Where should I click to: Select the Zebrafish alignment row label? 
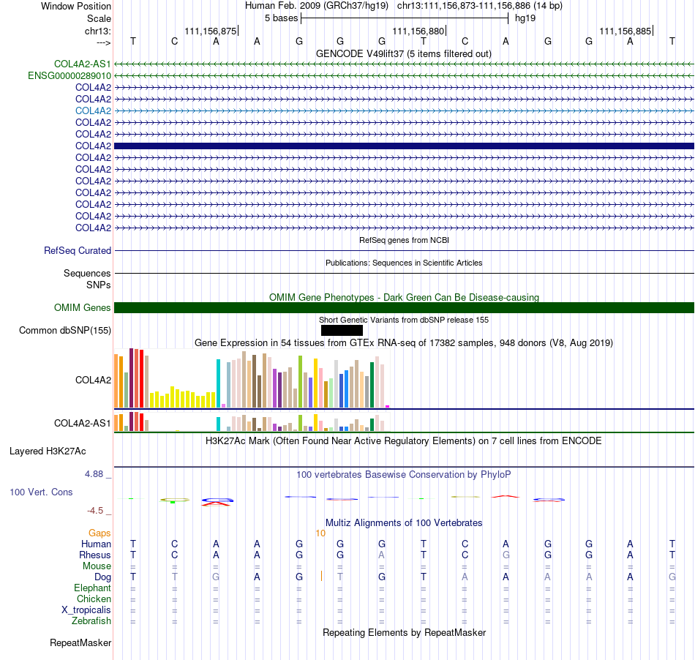tap(91, 621)
